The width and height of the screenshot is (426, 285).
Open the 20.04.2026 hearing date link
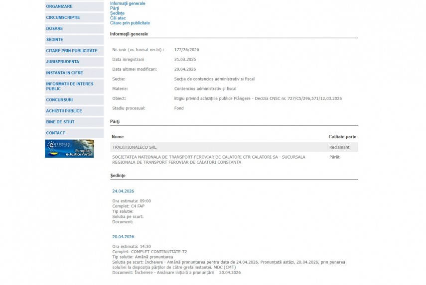[x=123, y=237]
